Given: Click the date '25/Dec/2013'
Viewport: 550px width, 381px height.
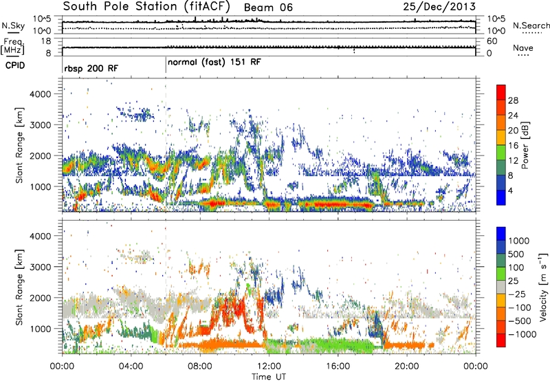Looking at the screenshot, I should pyautogui.click(x=439, y=7).
